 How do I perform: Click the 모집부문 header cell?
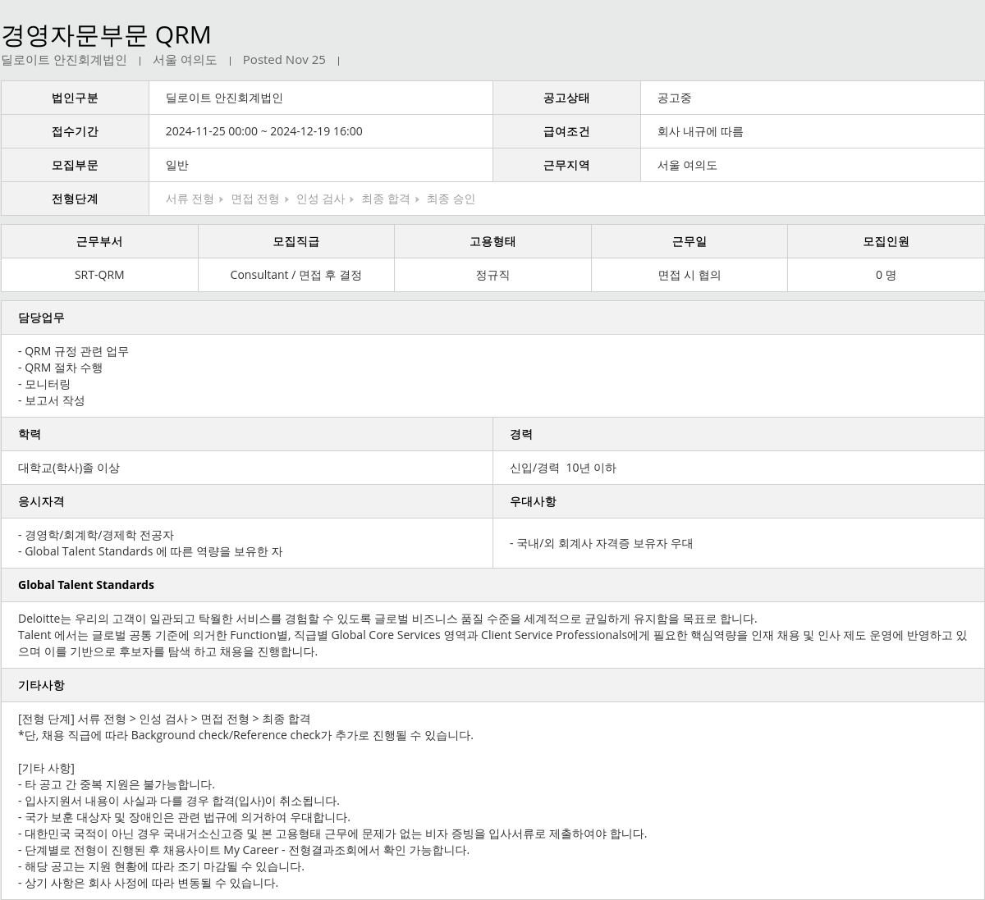point(75,165)
